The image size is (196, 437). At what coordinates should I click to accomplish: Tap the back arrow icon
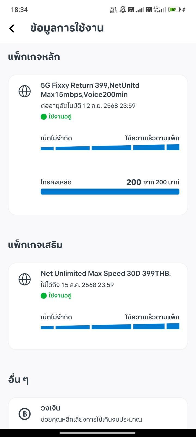pyautogui.click(x=11, y=28)
